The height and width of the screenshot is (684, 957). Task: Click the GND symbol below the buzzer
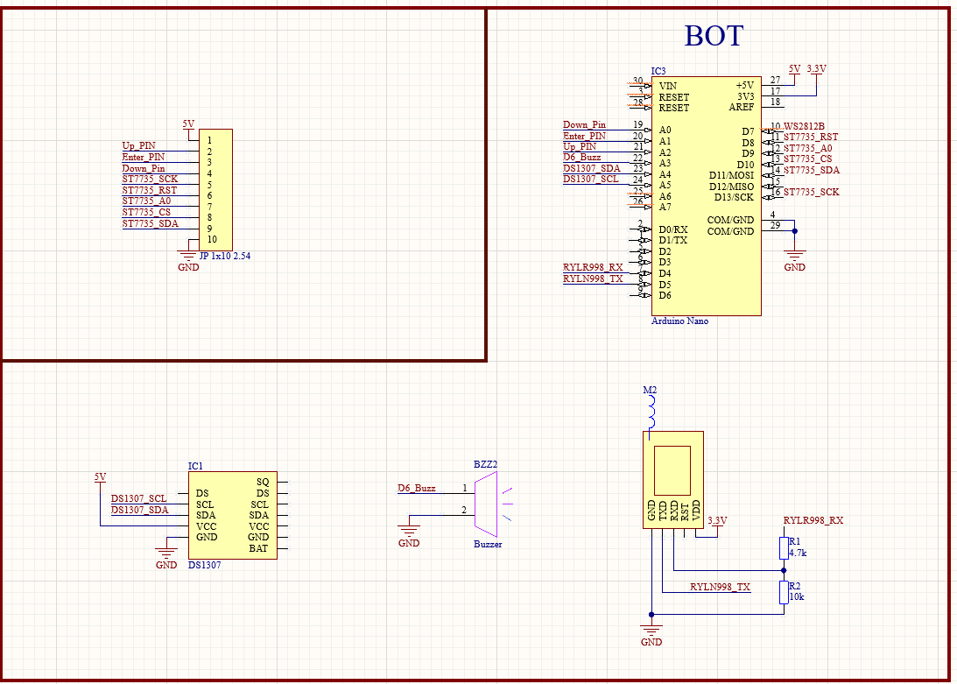pos(409,531)
